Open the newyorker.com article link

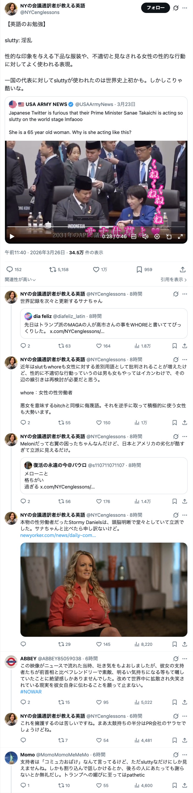tap(58, 535)
